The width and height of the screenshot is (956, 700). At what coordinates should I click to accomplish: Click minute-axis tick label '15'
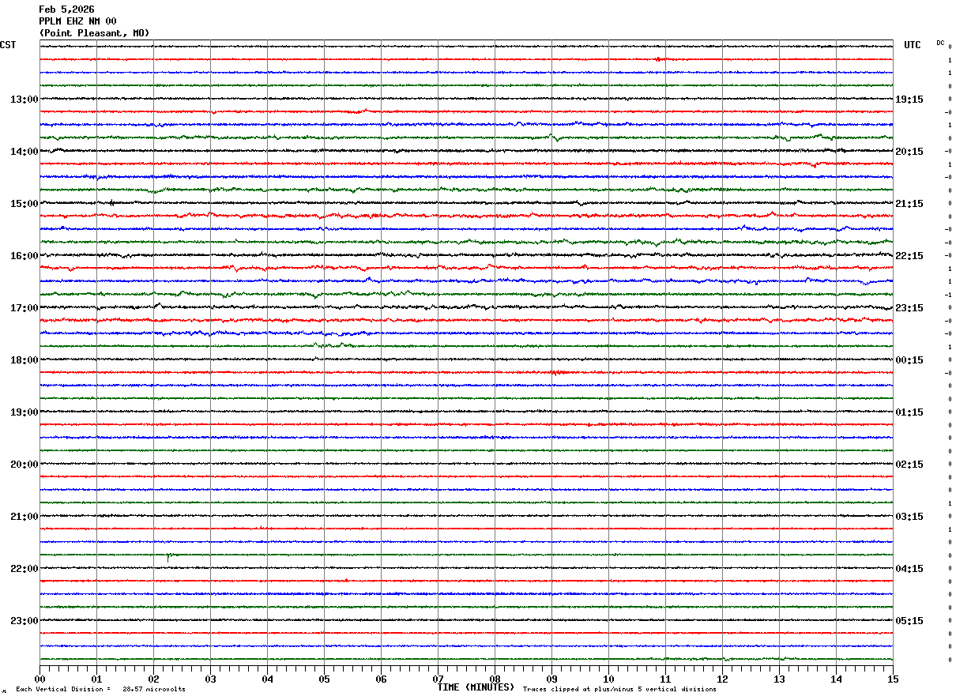893,679
